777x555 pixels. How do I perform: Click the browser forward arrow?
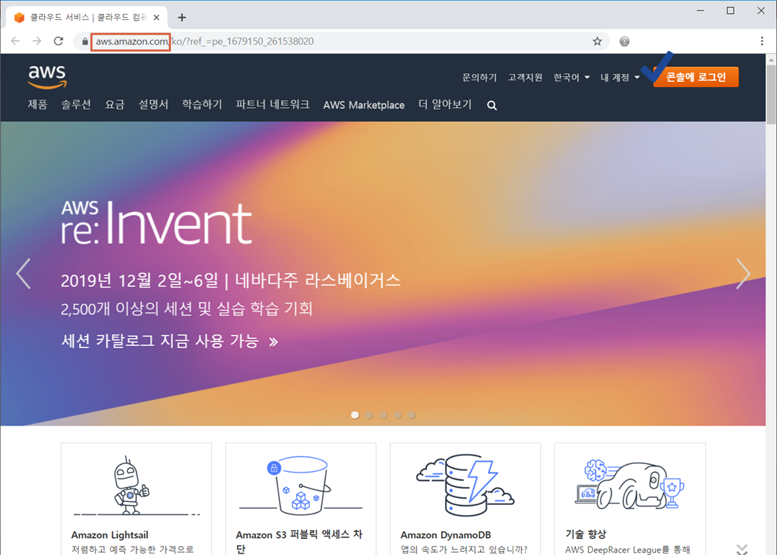[37, 41]
